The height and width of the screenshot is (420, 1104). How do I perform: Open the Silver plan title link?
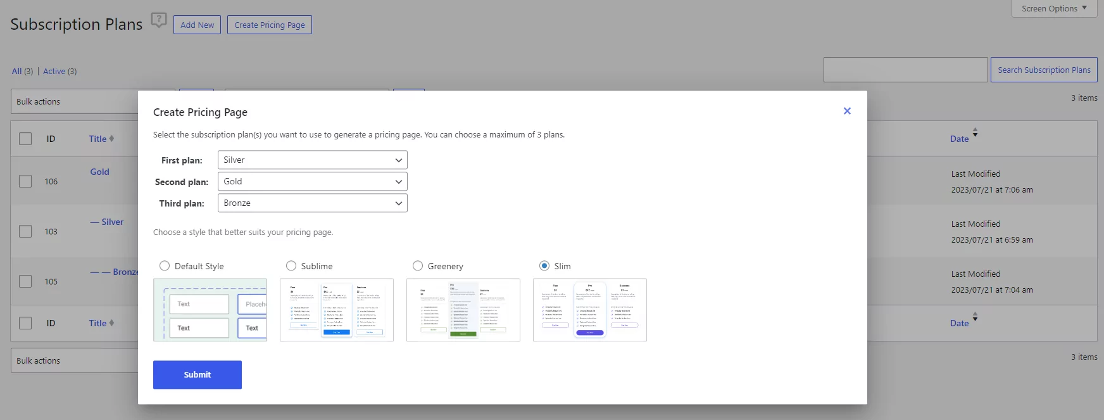[107, 222]
